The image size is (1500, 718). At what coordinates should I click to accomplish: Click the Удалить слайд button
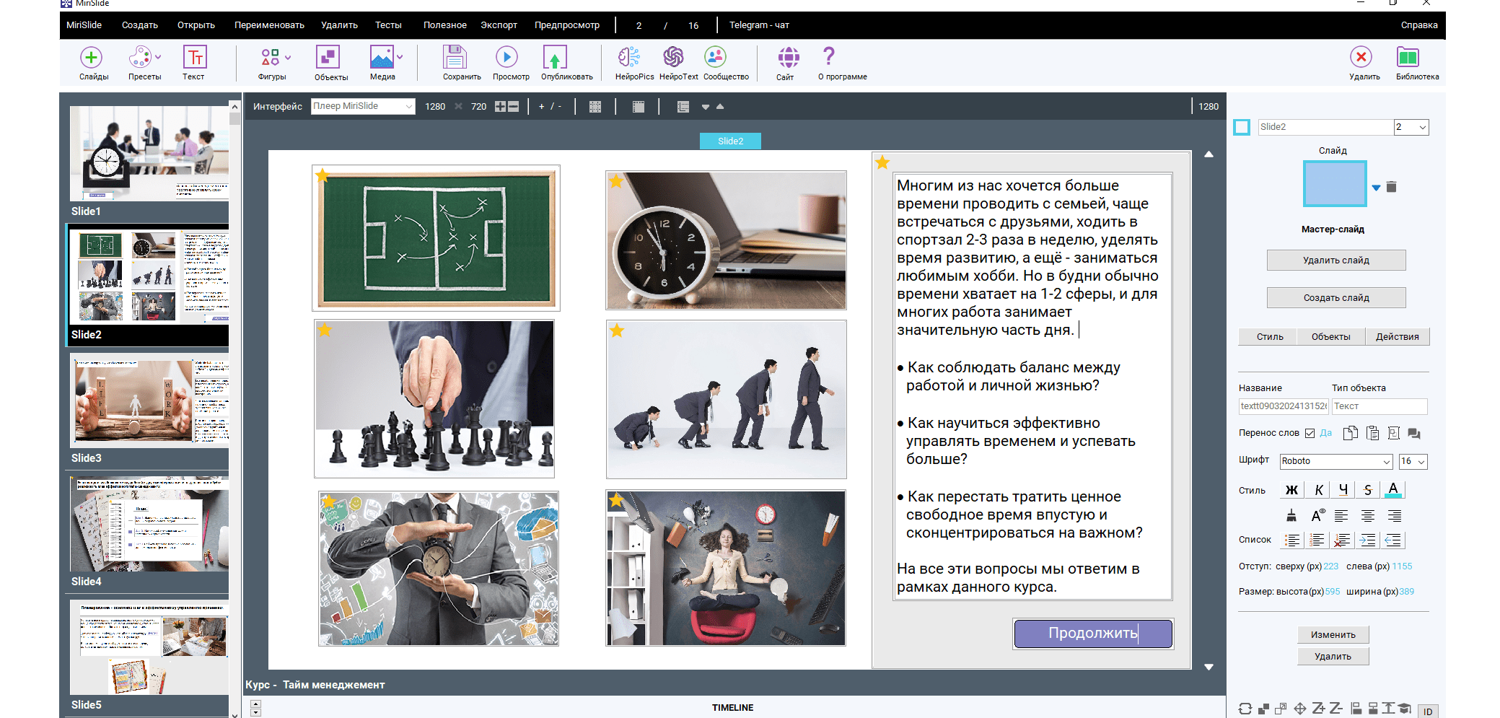point(1335,261)
